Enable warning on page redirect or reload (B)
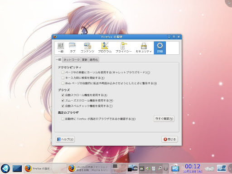 (x=63, y=83)
